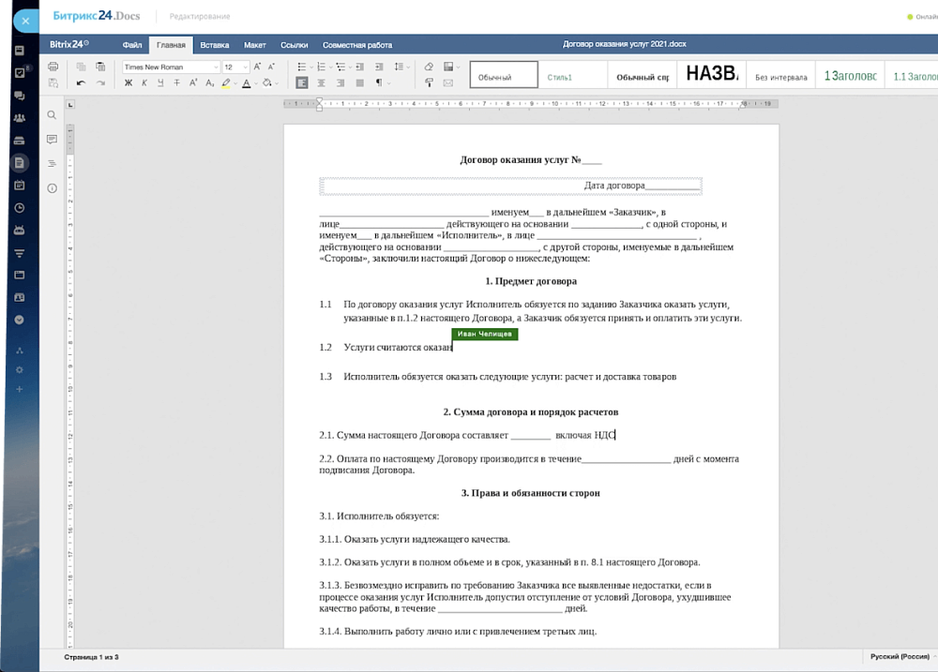Toggle bold formatting (Ж)

pyautogui.click(x=129, y=82)
